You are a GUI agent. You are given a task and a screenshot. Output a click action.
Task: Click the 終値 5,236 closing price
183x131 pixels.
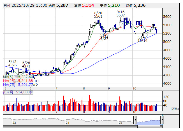(136, 6)
